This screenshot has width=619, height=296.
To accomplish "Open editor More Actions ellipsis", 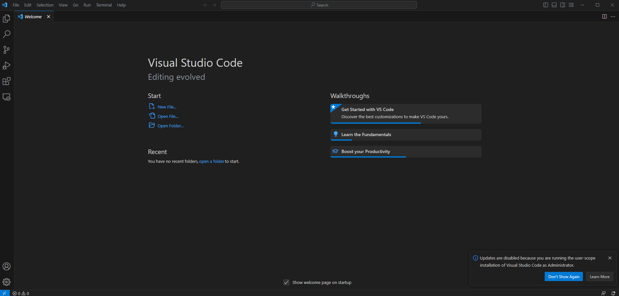I will tap(613, 17).
